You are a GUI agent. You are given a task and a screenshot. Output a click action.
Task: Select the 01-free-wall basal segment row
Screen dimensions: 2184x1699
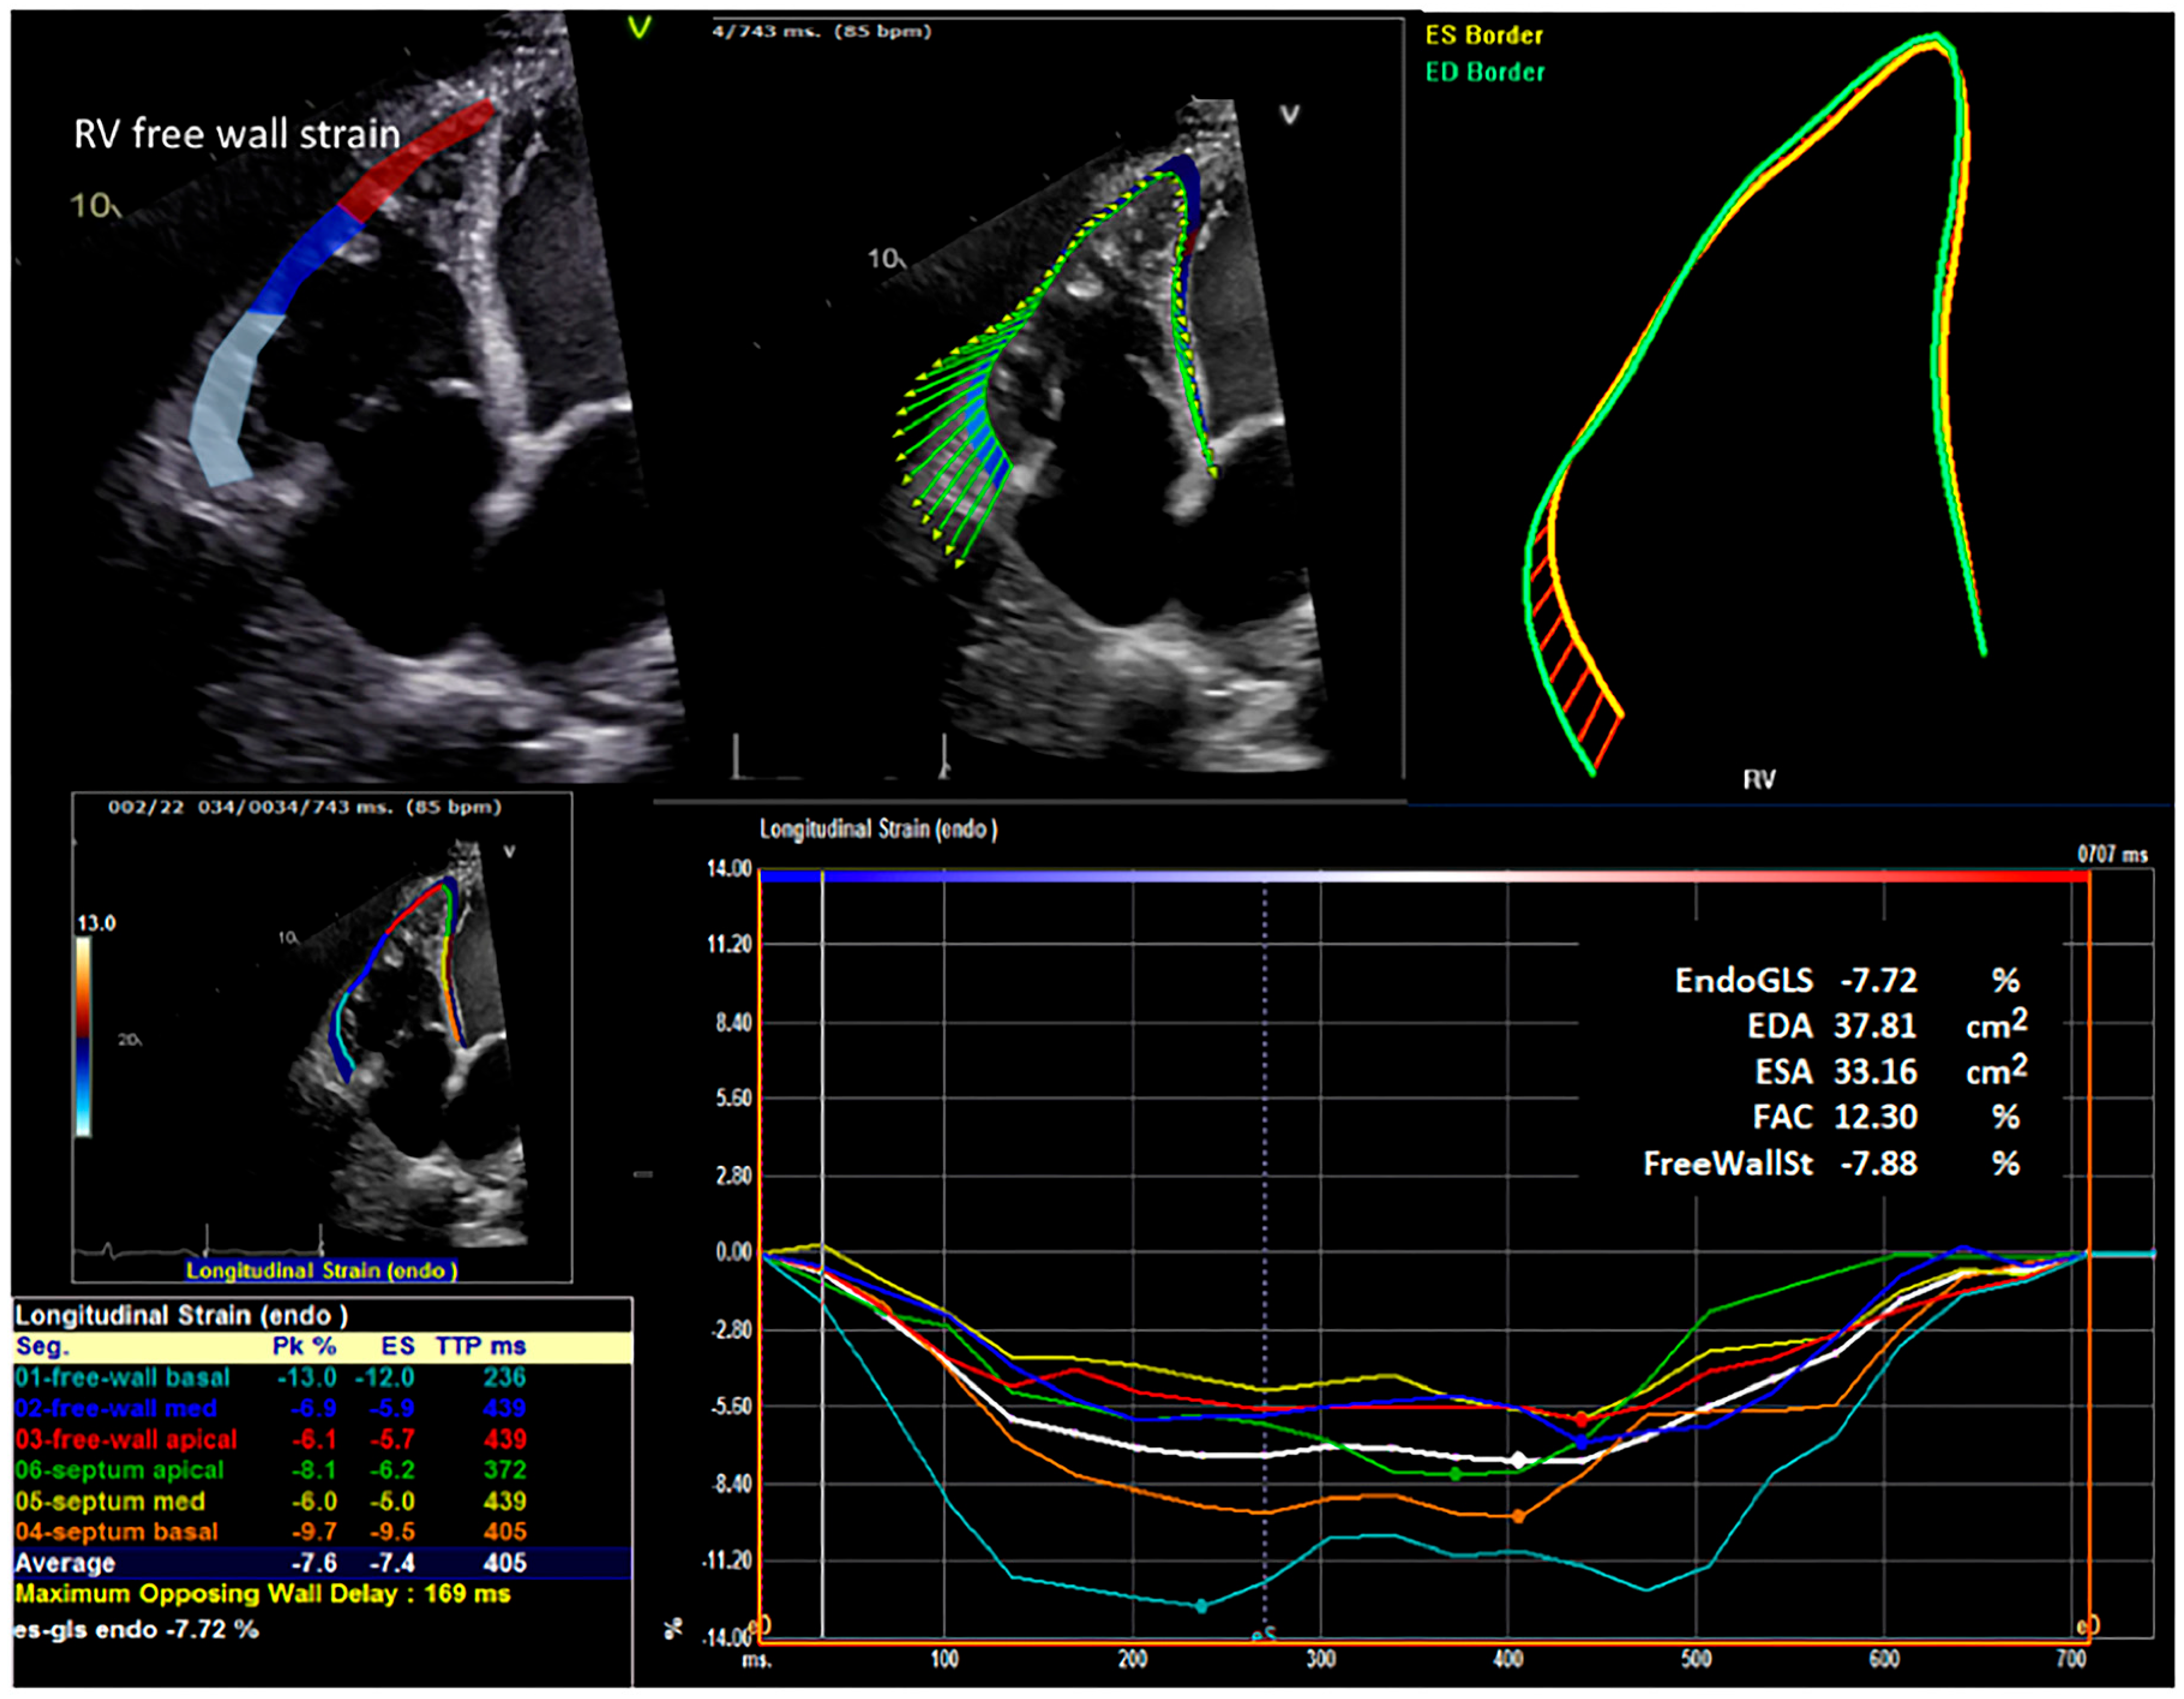pyautogui.click(x=122, y=1377)
